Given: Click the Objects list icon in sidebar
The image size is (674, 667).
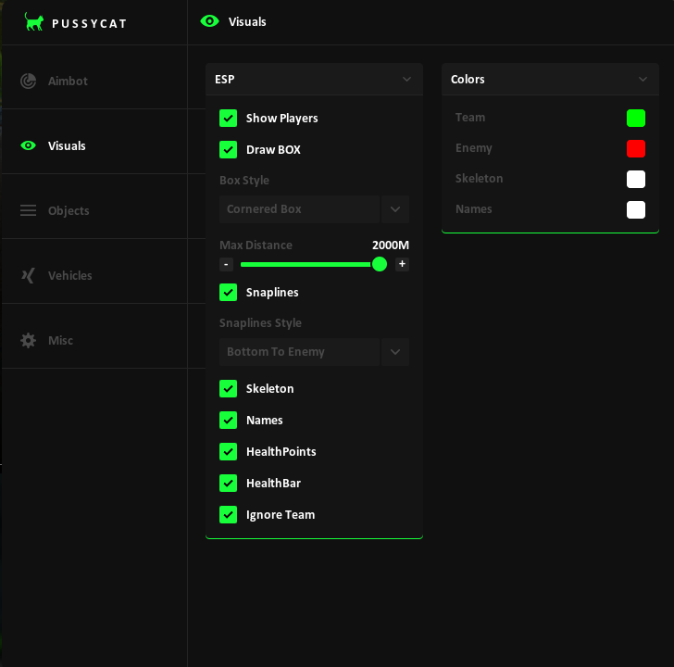Looking at the screenshot, I should pos(29,210).
